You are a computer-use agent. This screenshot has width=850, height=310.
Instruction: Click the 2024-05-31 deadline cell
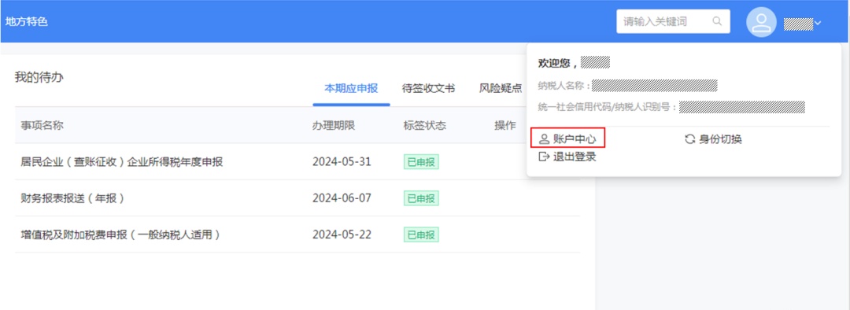click(342, 161)
